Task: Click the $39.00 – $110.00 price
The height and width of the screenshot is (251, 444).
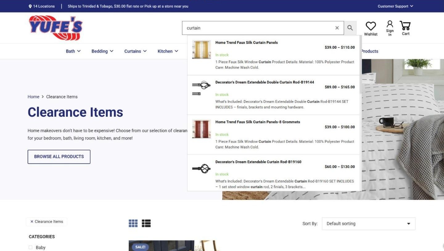Action: click(x=339, y=47)
